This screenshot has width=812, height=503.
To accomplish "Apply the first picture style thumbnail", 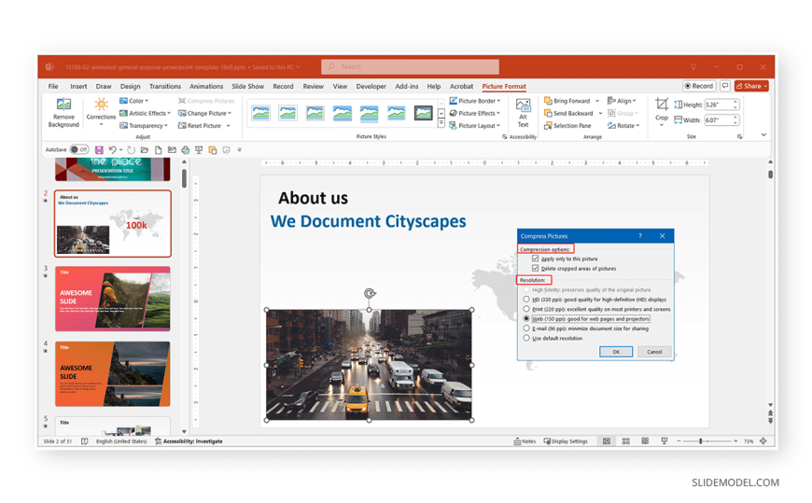I will click(261, 113).
